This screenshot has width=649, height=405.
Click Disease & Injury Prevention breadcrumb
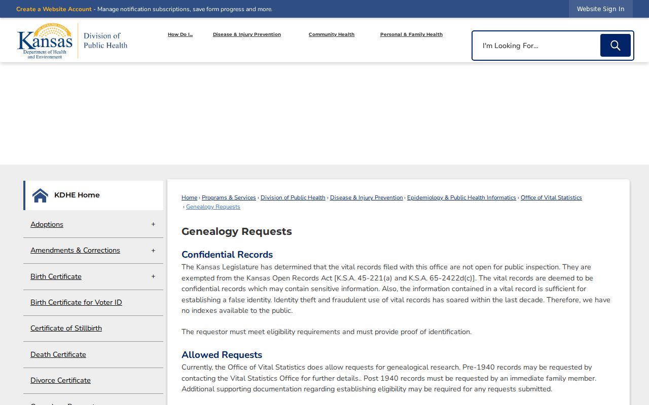click(366, 197)
